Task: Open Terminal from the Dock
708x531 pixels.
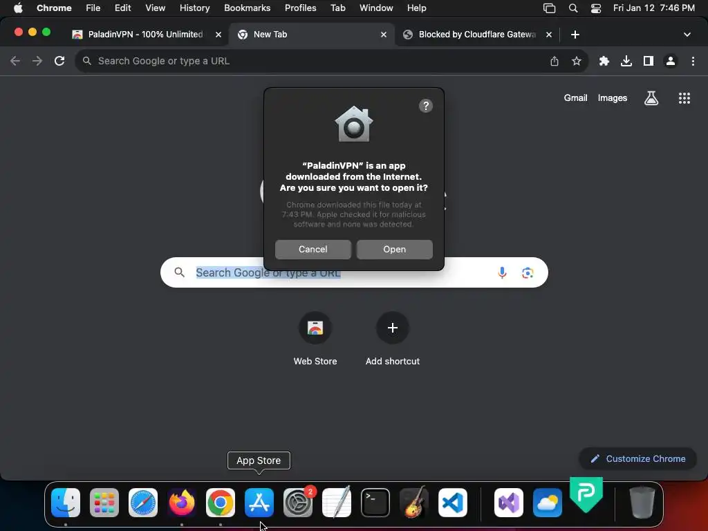Action: [x=375, y=503]
